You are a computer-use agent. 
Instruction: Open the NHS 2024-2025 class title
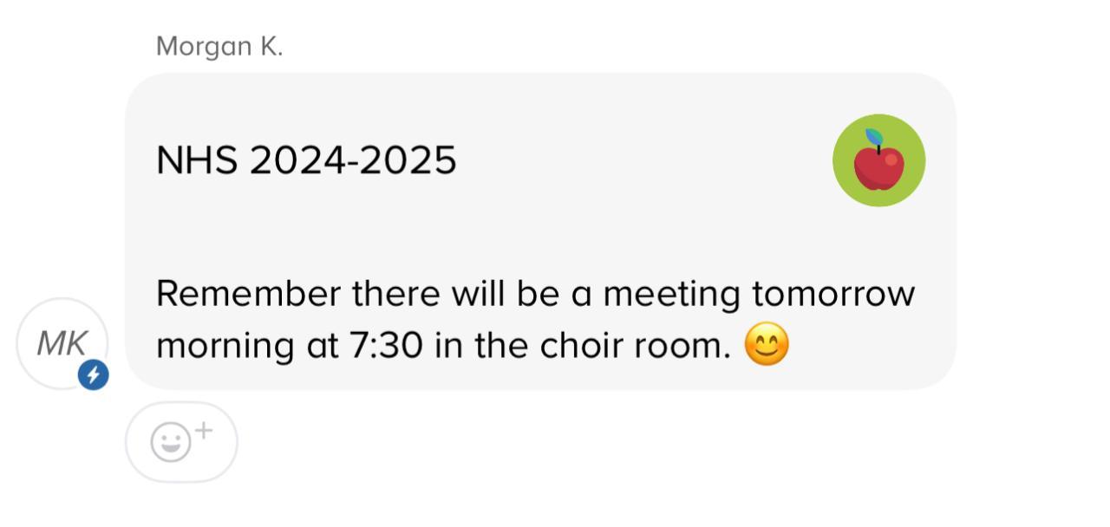point(306,161)
